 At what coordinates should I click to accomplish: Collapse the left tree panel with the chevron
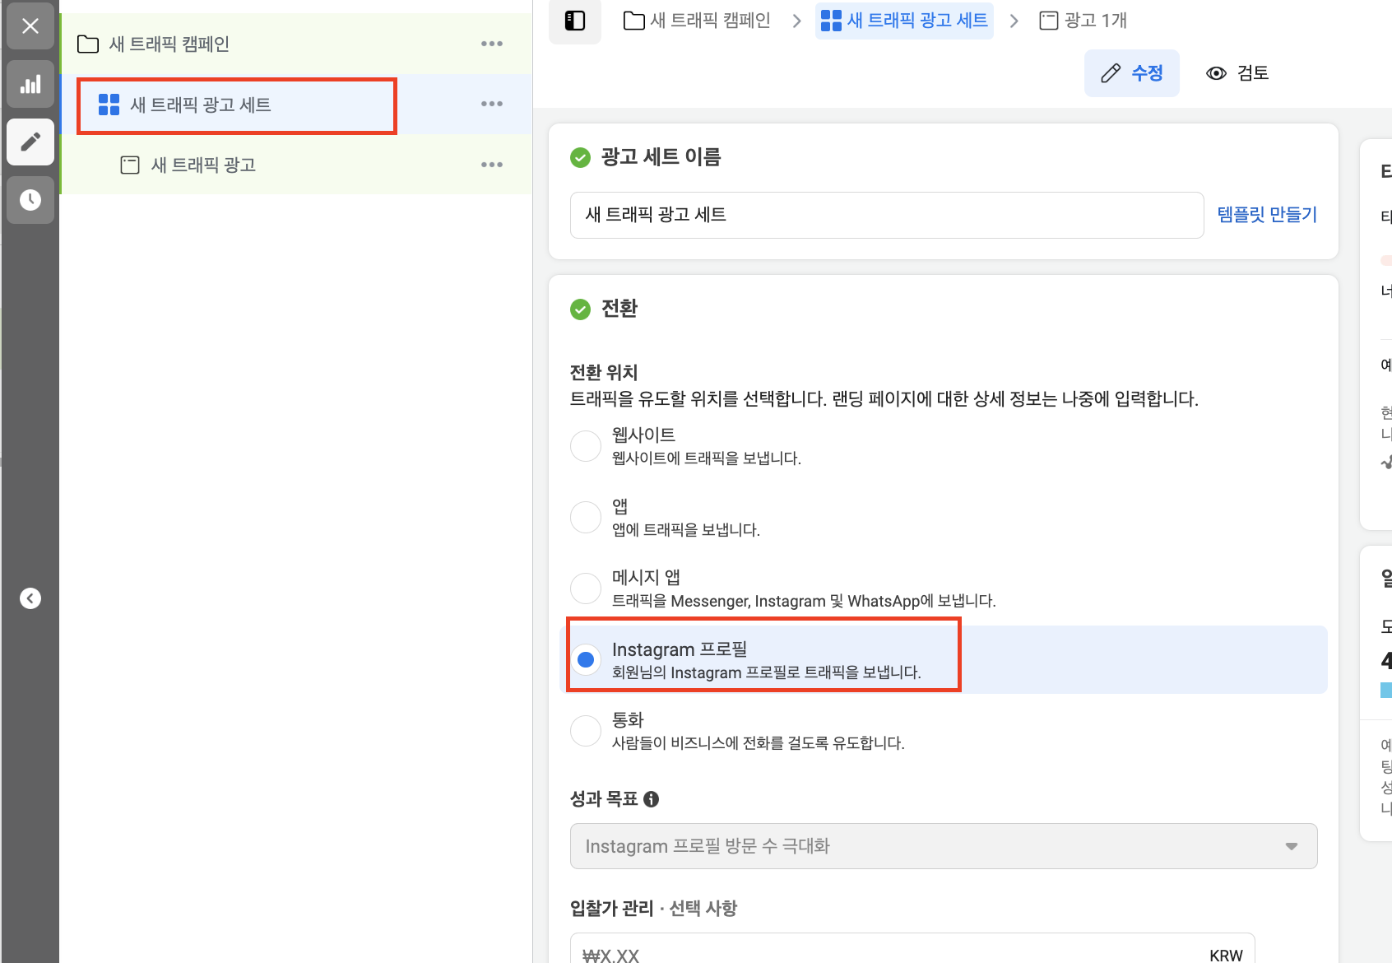pos(30,598)
